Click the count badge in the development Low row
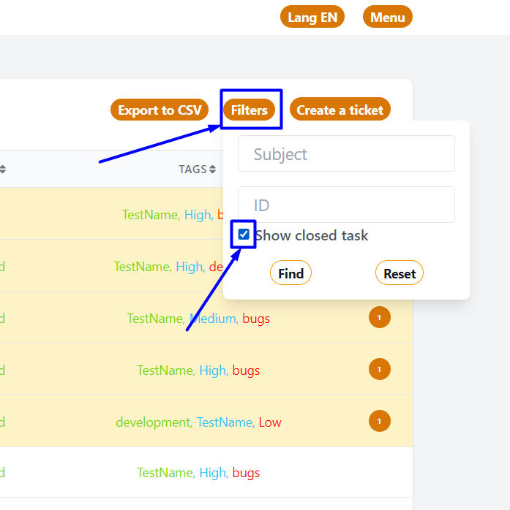The width and height of the screenshot is (510, 510). point(379,422)
